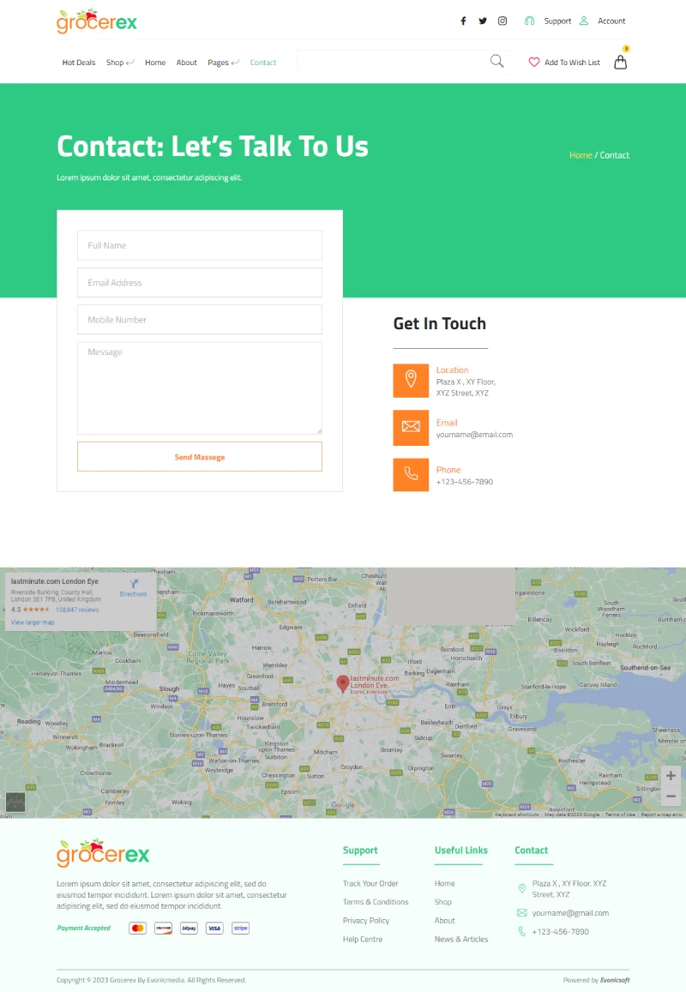Open About in navigation bar
The height and width of the screenshot is (992, 686).
(187, 63)
